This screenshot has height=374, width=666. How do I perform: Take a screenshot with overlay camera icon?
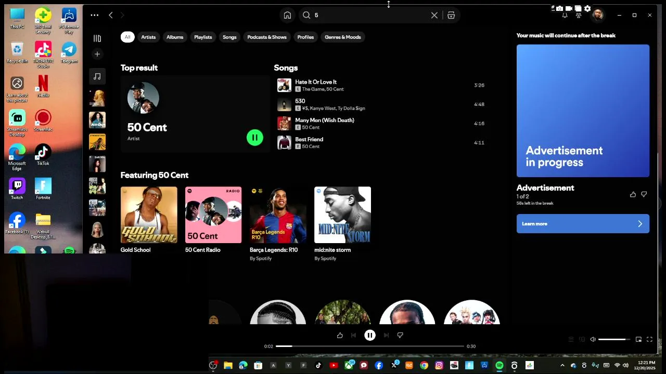tap(559, 8)
